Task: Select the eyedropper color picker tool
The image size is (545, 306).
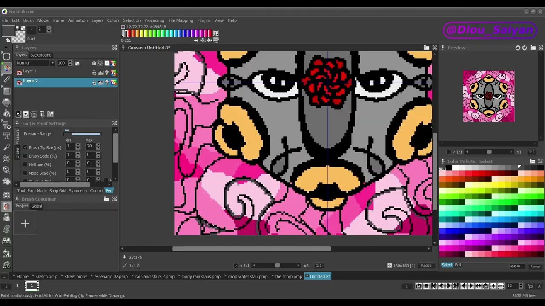Action: point(6,147)
